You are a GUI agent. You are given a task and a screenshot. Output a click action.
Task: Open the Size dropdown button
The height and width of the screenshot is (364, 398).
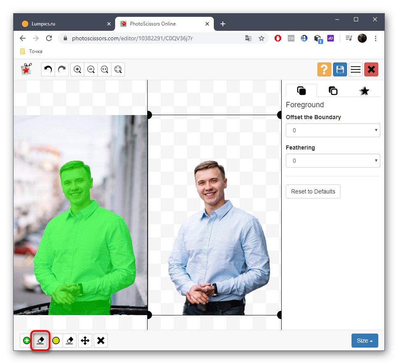tap(365, 341)
